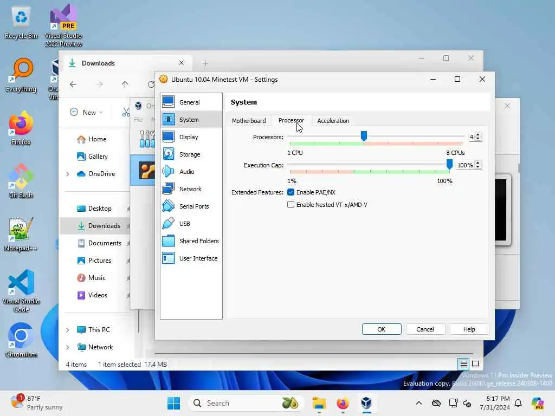This screenshot has width=555, height=416.
Task: Open Storage settings category
Action: [191, 154]
